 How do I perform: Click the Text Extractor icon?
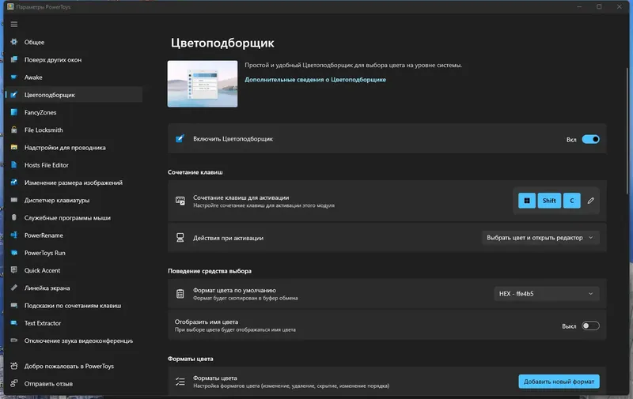coord(14,323)
